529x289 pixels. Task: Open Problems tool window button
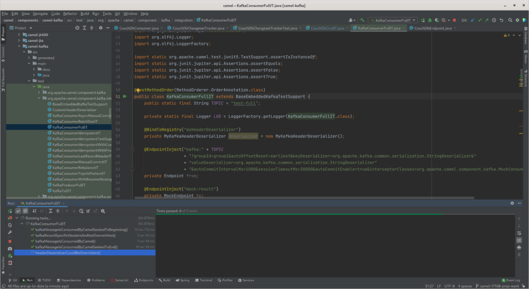(x=96, y=280)
